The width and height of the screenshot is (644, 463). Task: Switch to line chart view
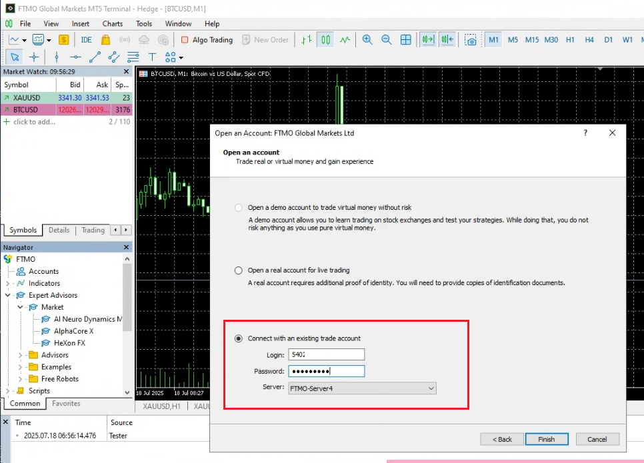(x=345, y=40)
